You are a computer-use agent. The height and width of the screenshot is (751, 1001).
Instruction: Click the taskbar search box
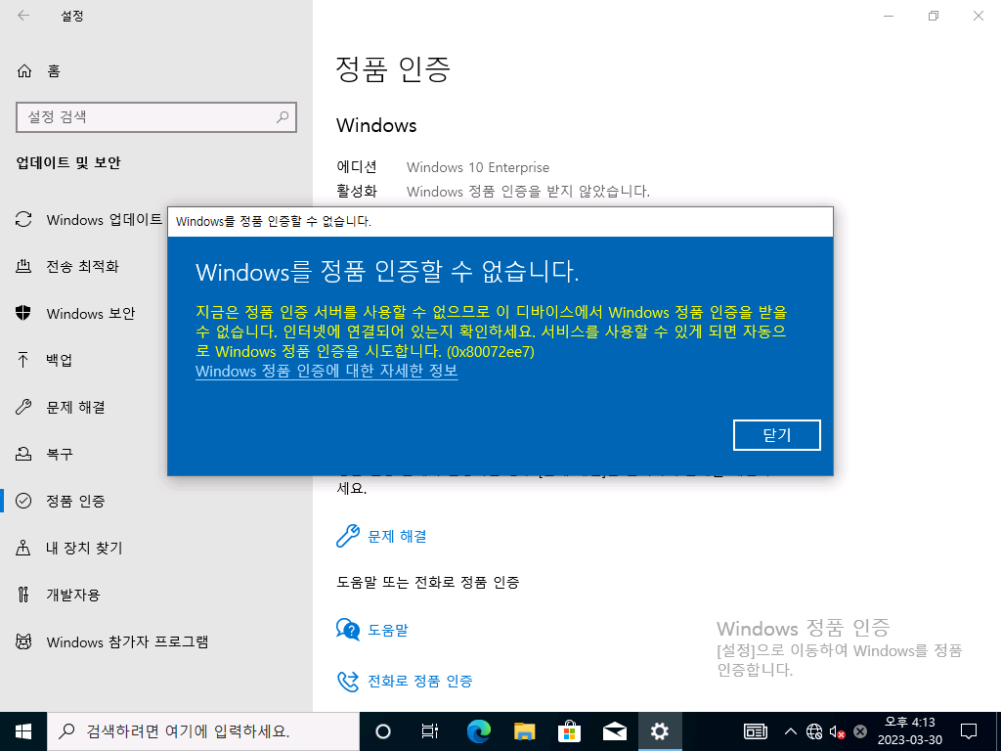(203, 731)
